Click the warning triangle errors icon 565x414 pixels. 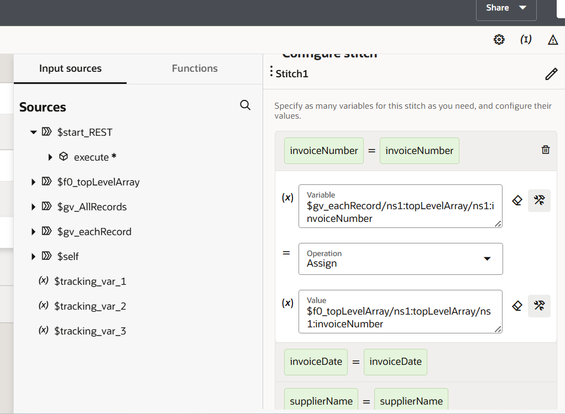coord(552,40)
